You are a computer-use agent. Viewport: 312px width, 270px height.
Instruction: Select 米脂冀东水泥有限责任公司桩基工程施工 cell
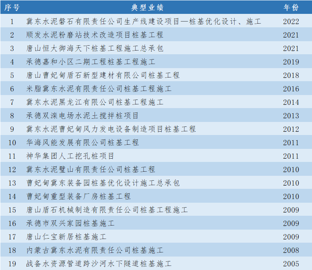tap(99, 89)
